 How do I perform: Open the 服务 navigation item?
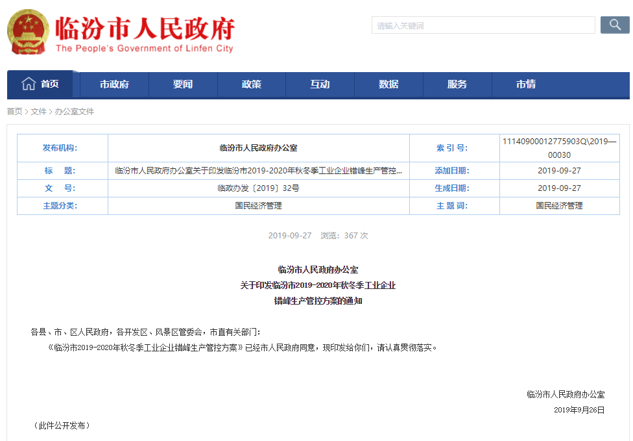457,84
